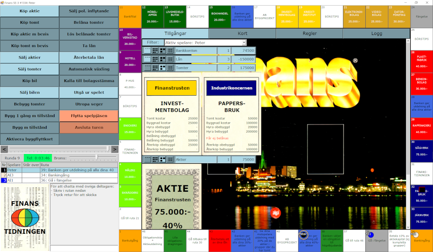Click the Broms speed slider
The height and width of the screenshot is (252, 433).
click(x=93, y=158)
